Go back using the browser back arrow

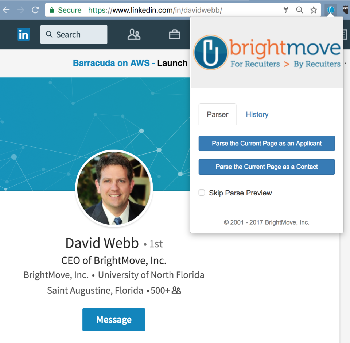click(6, 10)
